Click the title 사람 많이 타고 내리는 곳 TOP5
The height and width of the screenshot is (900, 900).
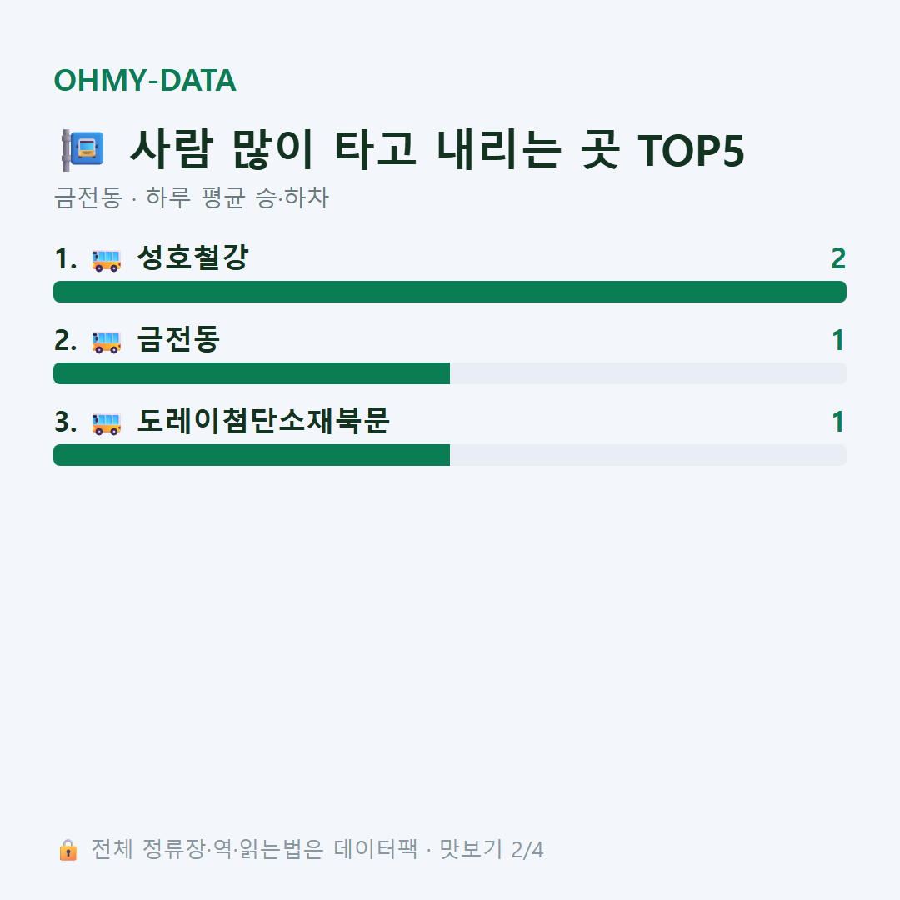click(437, 150)
